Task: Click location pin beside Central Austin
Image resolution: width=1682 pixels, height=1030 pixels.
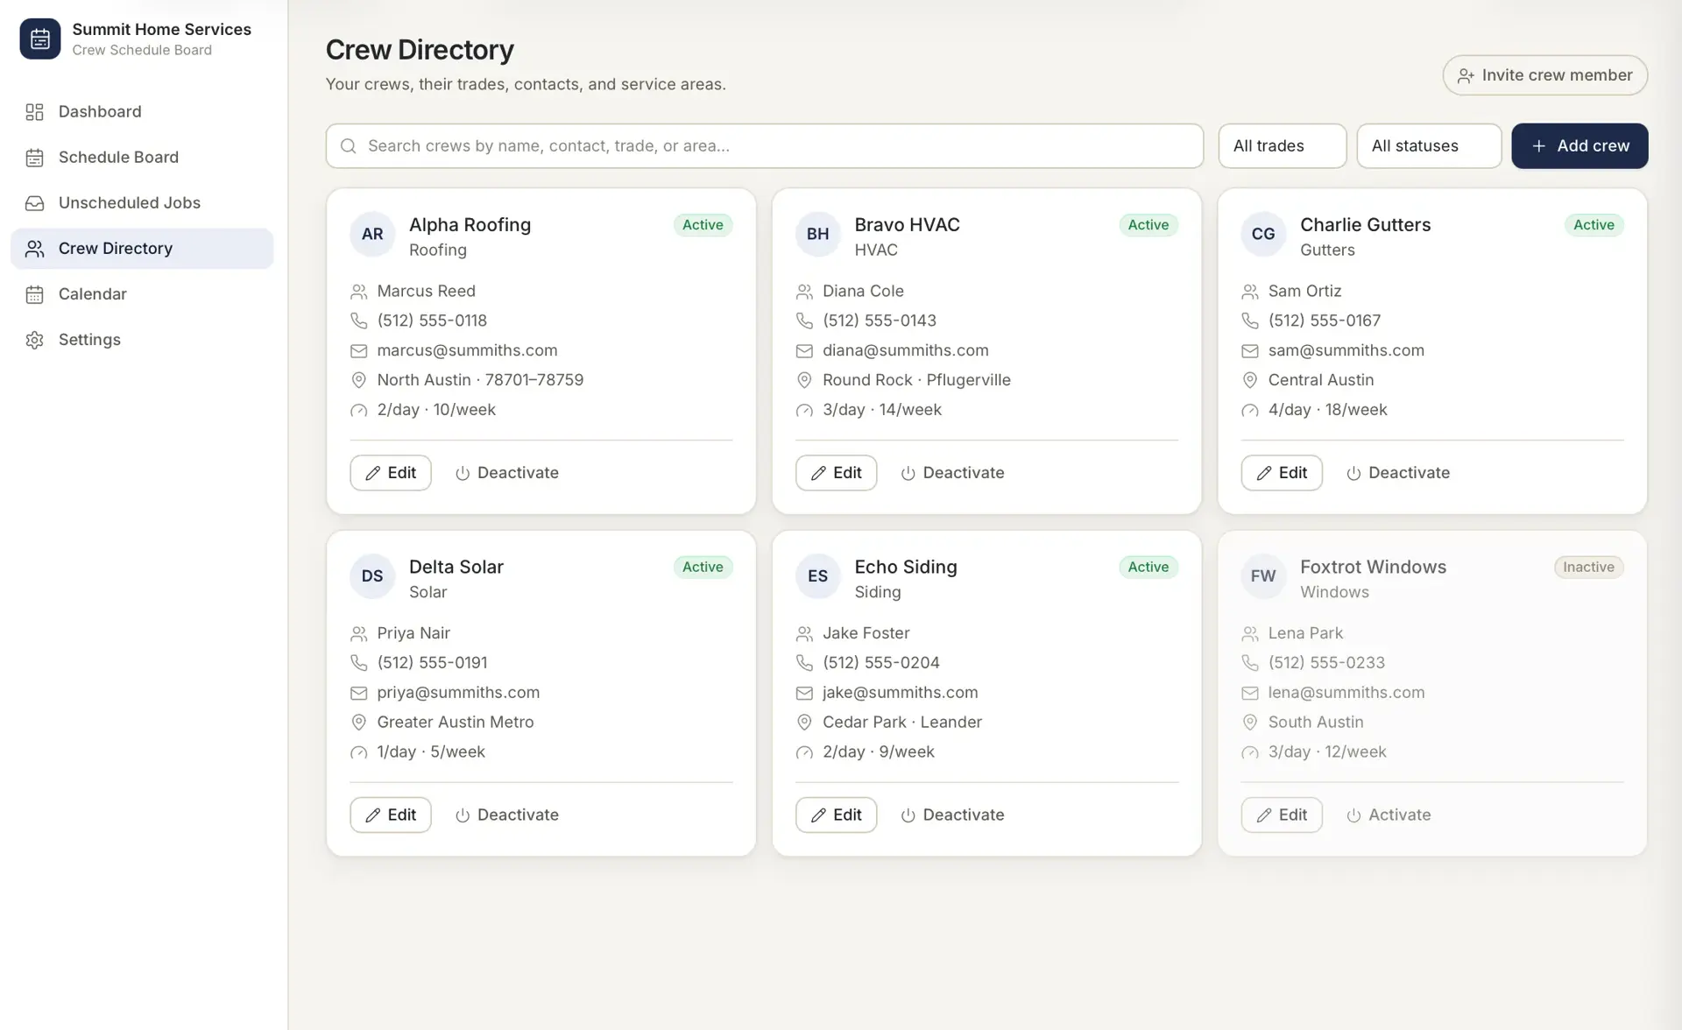Action: (1250, 380)
